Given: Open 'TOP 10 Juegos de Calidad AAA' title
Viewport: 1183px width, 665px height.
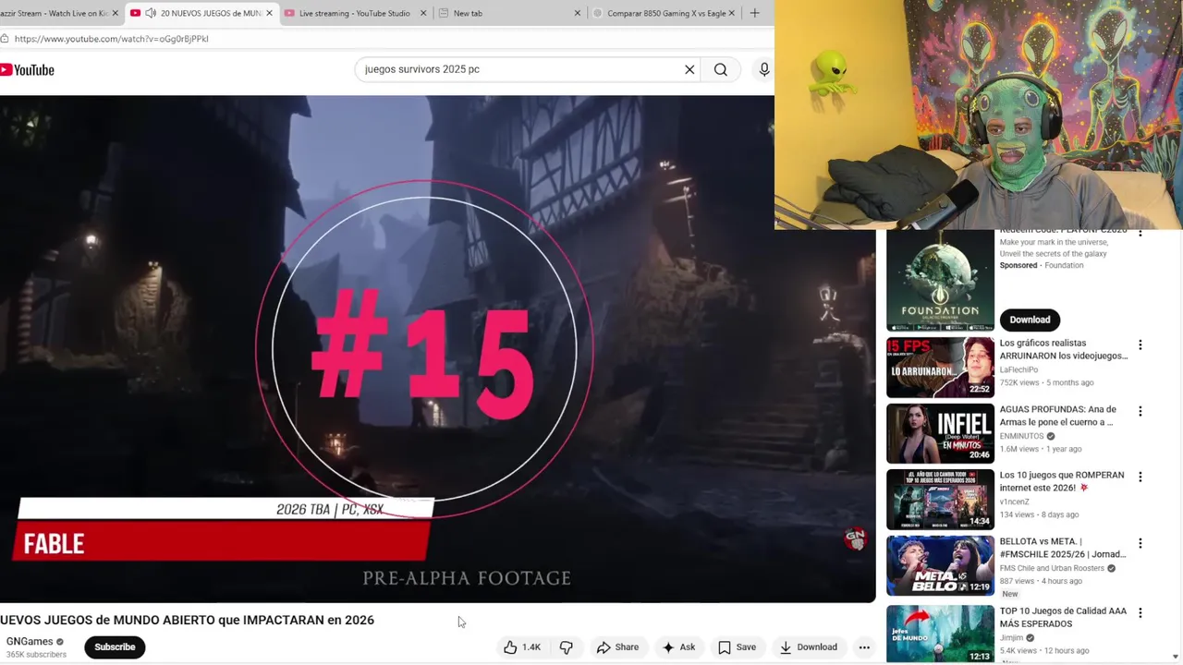Looking at the screenshot, I should pos(1063,617).
